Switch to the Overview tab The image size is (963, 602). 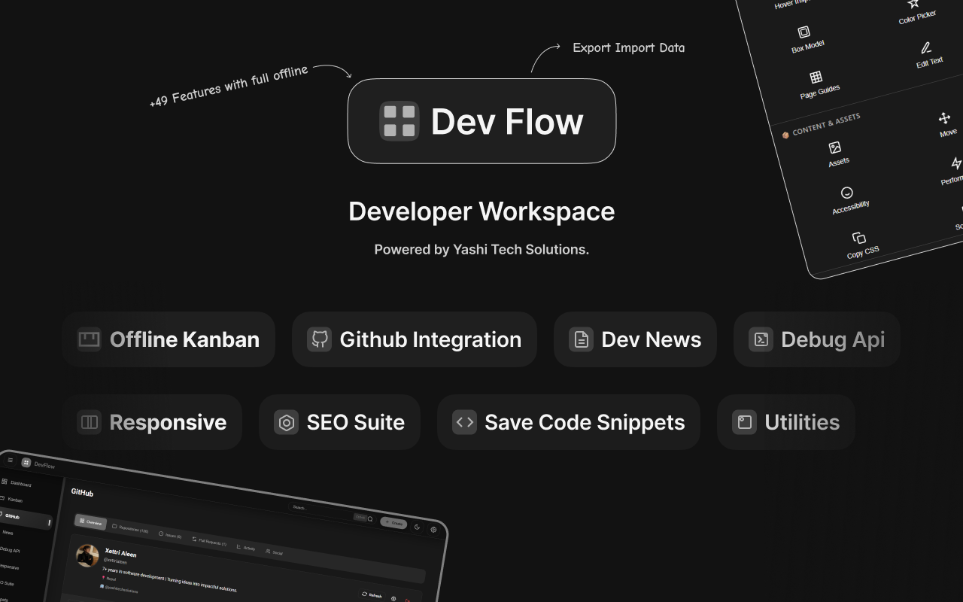(x=90, y=521)
